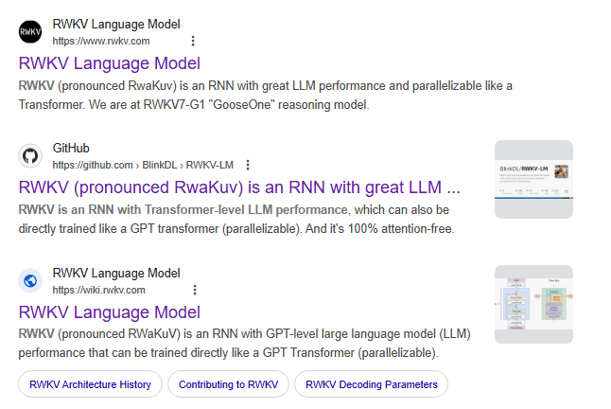Click the Contributing to RWKV chip
This screenshot has height=409, width=611.
pyautogui.click(x=228, y=384)
